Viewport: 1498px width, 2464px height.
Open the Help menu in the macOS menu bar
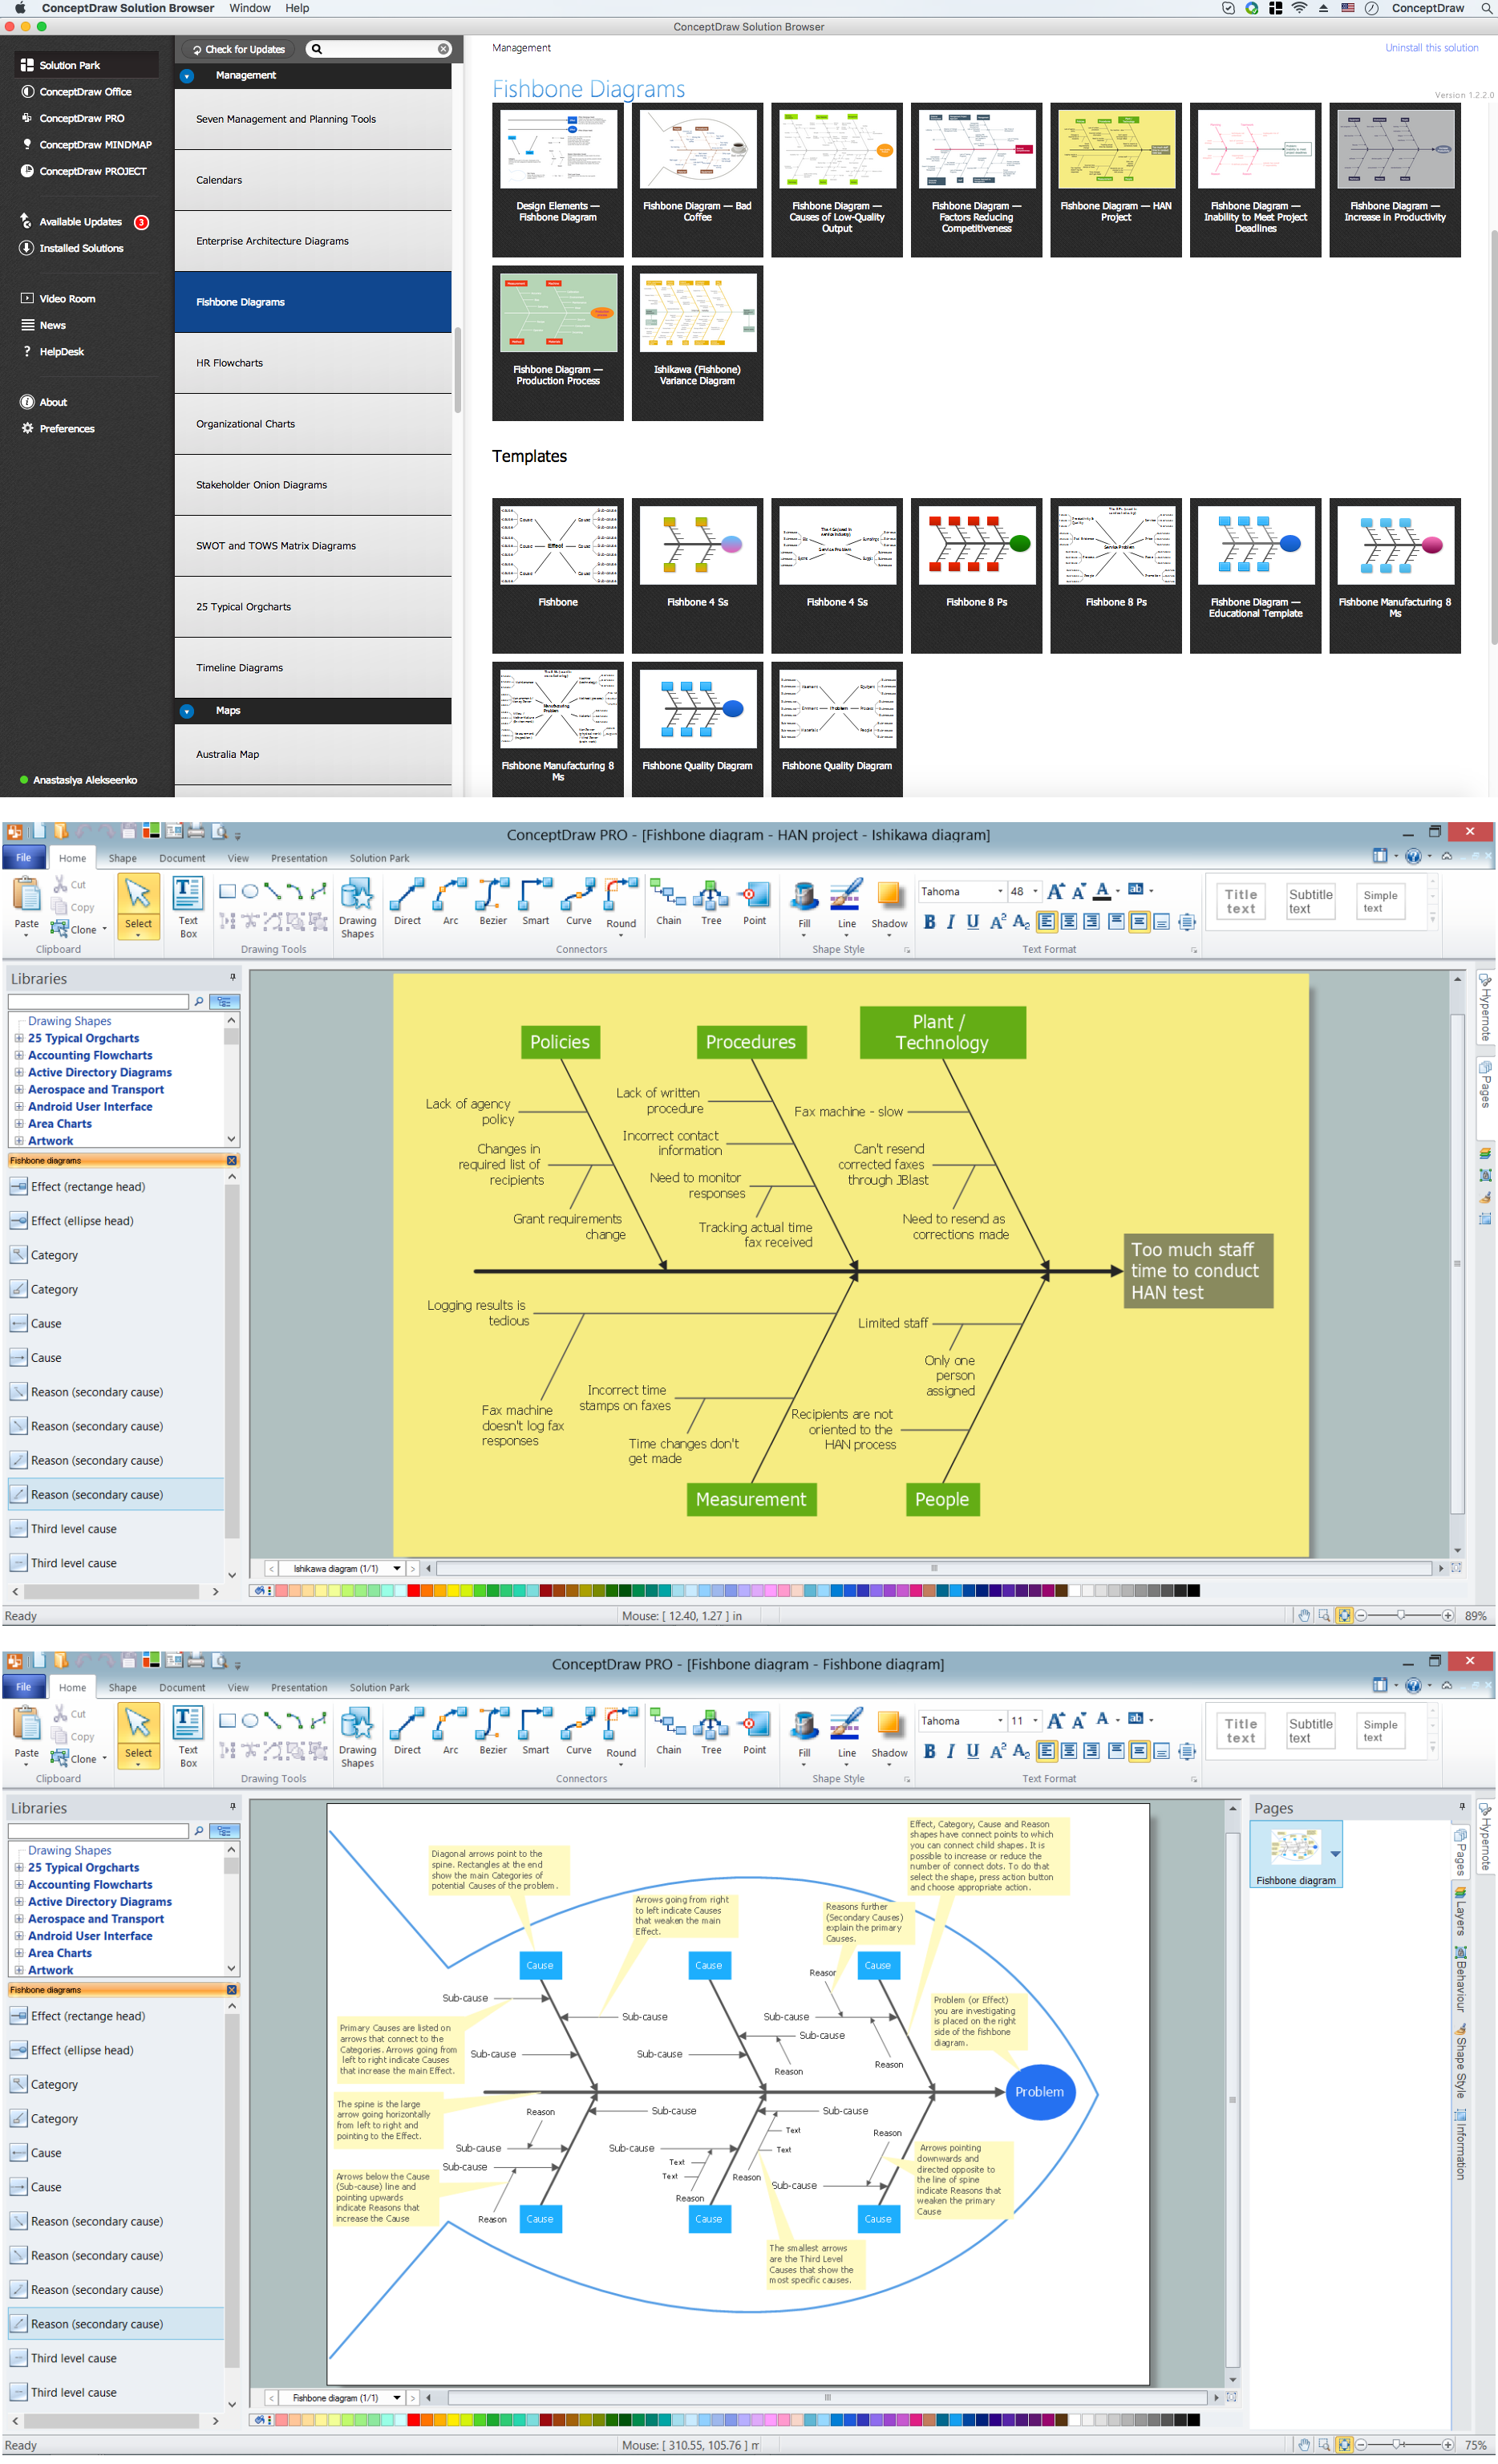point(297,8)
